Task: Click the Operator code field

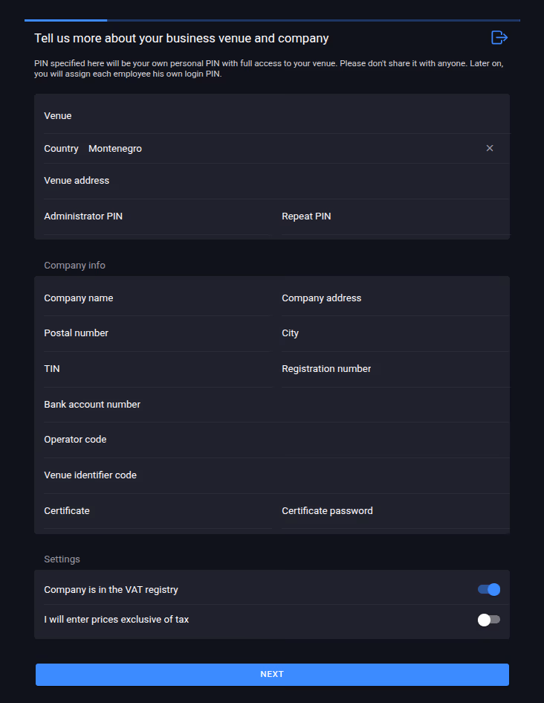Action: pos(276,440)
